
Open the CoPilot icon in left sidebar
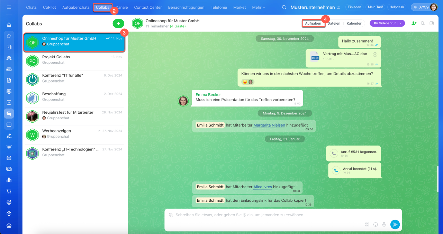click(x=9, y=36)
